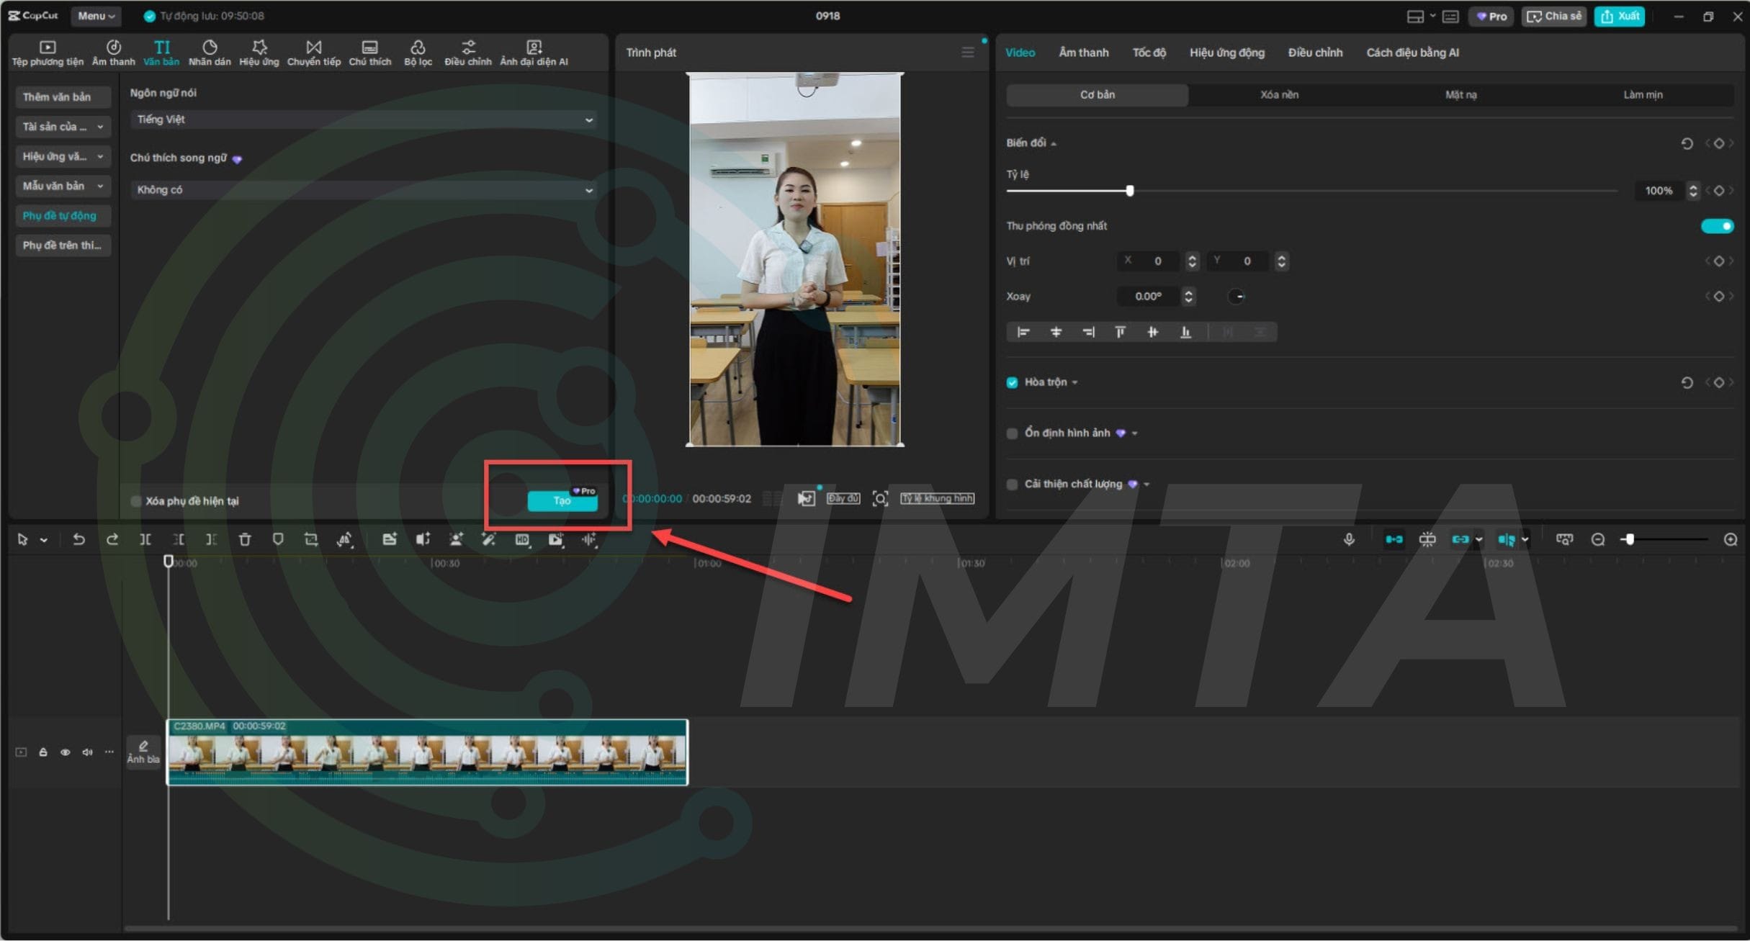Hide the video track with eye icon
This screenshot has height=941, width=1750.
(65, 752)
